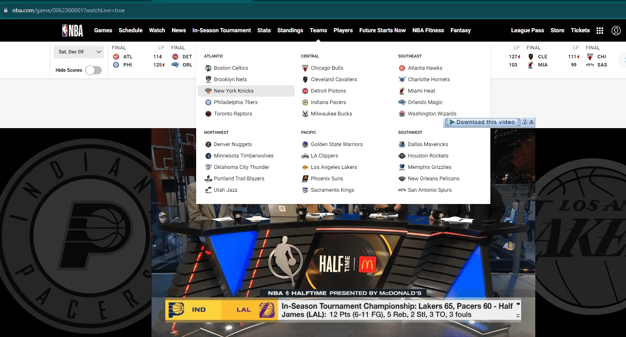Close the Download this video bar
The image size is (626, 337).
pyautogui.click(x=531, y=122)
